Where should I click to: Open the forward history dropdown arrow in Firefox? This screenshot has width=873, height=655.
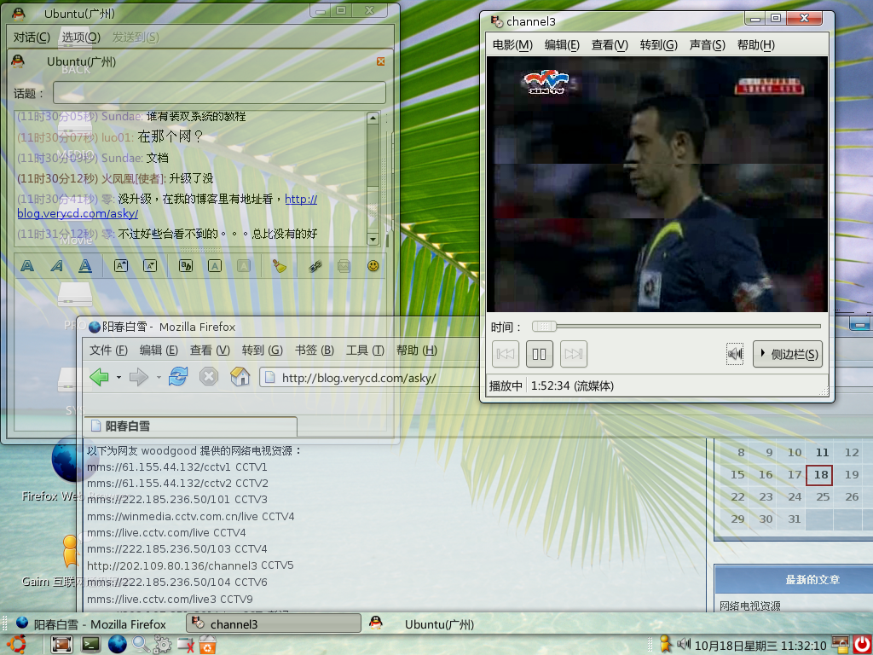(159, 378)
